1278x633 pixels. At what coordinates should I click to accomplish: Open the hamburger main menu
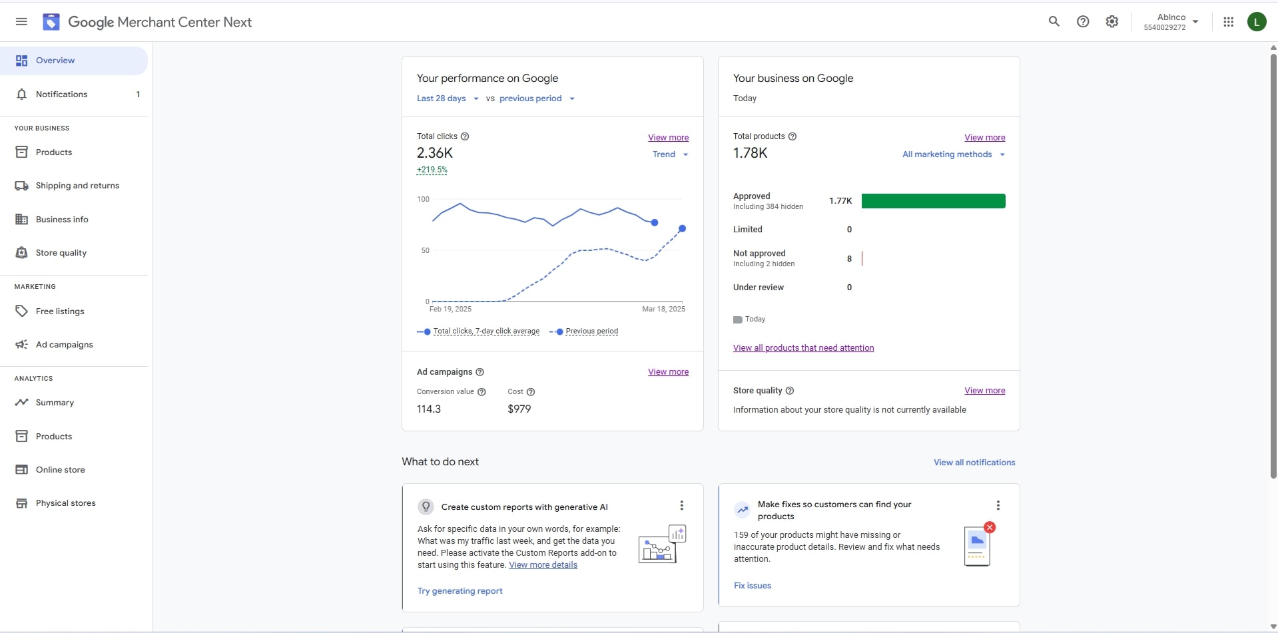[x=21, y=22]
